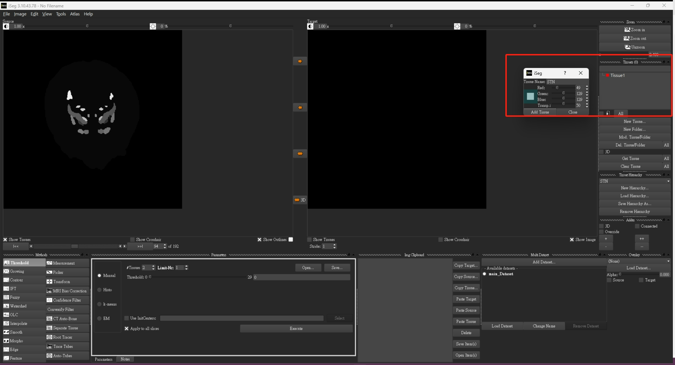Click the orange 3D transfer arrow
The width and height of the screenshot is (675, 365).
coord(300,200)
